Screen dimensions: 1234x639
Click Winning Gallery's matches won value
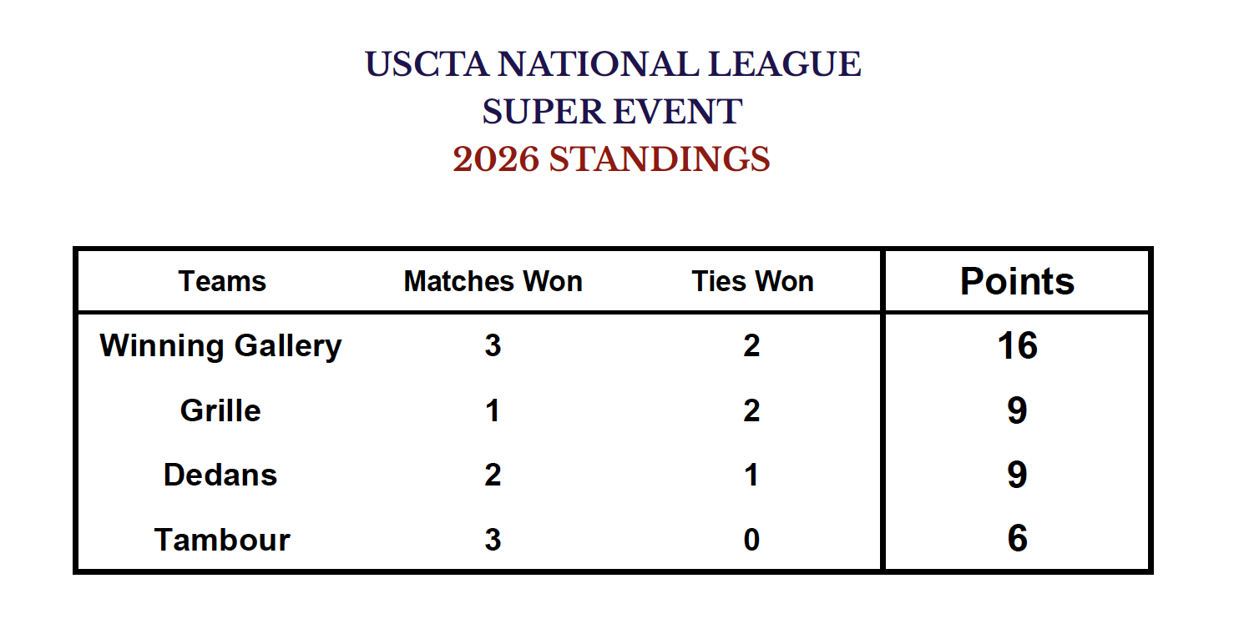[493, 345]
